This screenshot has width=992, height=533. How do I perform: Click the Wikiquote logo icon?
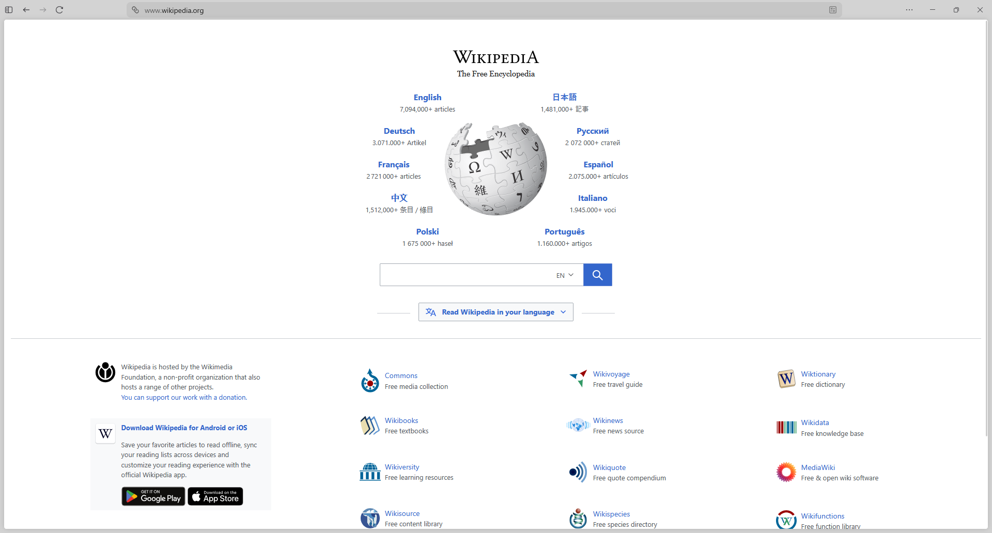578,472
